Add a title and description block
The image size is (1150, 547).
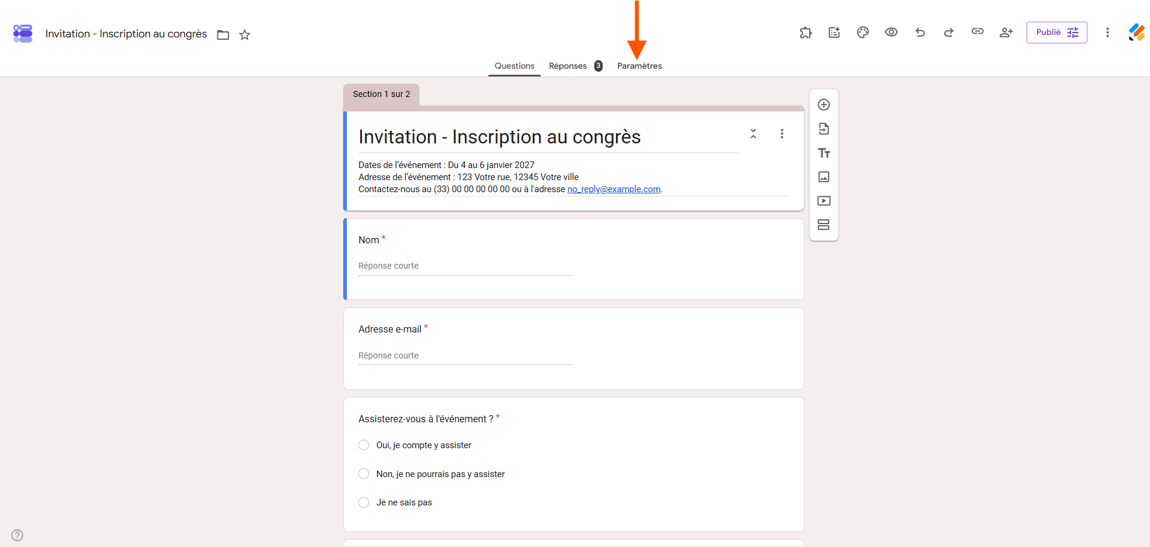(x=824, y=153)
